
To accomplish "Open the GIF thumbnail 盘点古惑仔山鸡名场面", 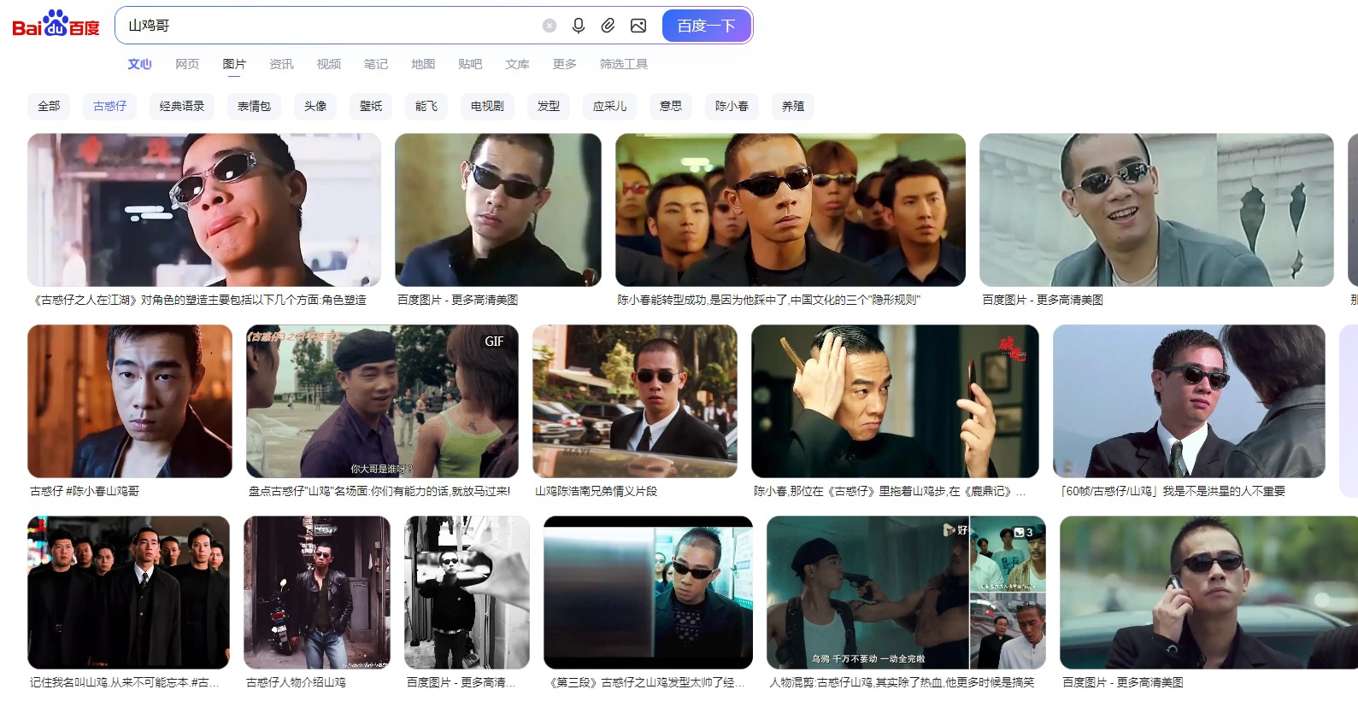I will pyautogui.click(x=382, y=401).
